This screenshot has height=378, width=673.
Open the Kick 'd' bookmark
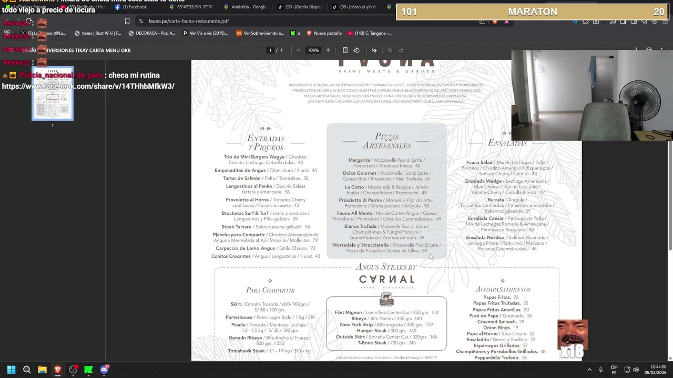click(295, 33)
